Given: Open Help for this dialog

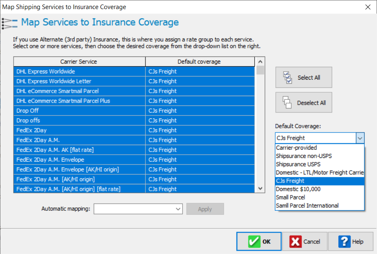Looking at the screenshot, I should (x=351, y=241).
